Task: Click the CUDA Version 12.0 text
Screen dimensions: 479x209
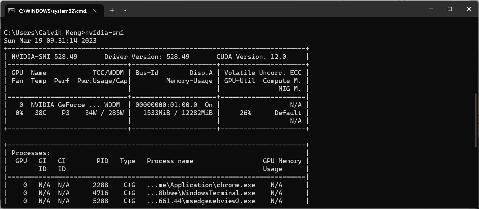Action: coord(251,57)
